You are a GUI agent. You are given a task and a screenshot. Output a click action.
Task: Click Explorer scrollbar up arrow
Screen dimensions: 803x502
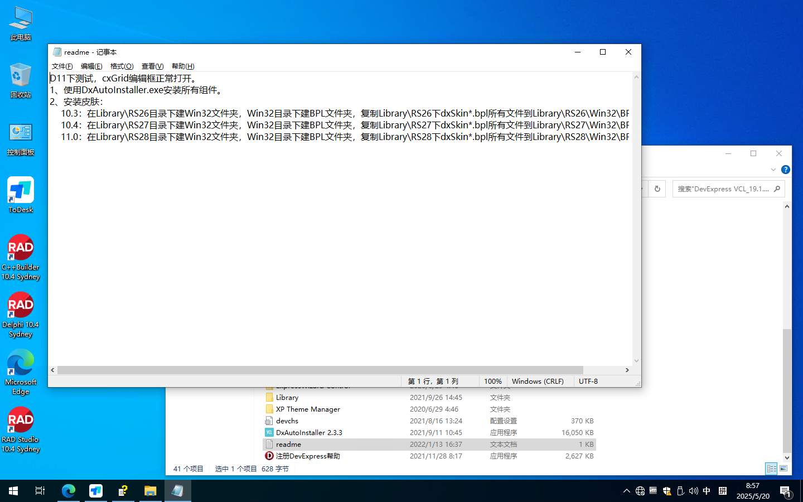pyautogui.click(x=787, y=206)
